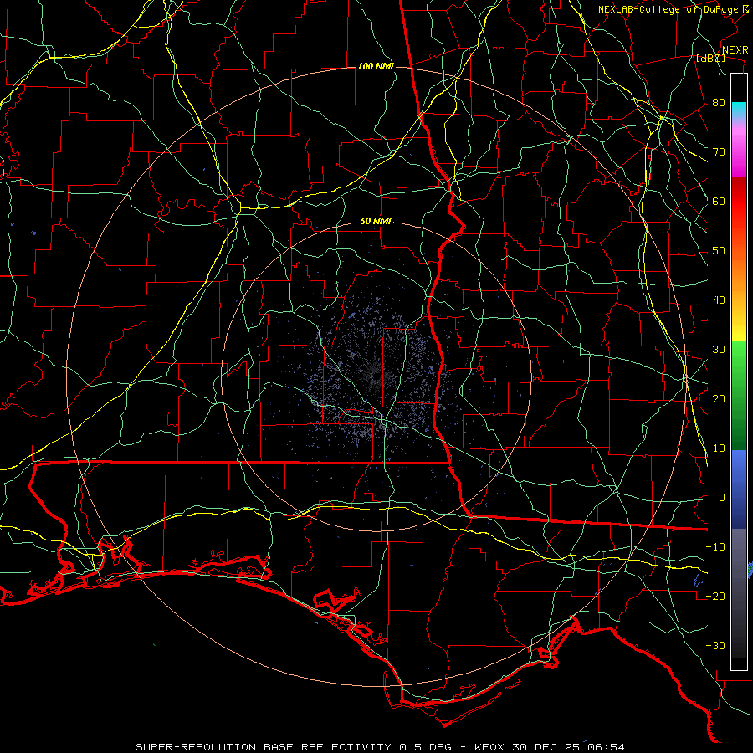Click the 100 NMI range ring label

tap(376, 66)
